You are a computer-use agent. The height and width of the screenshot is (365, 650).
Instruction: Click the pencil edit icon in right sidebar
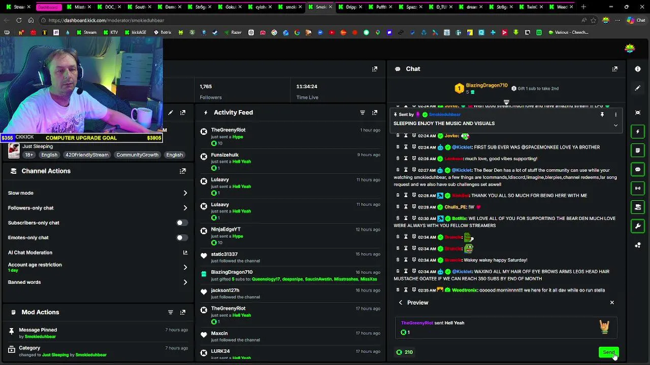point(638,88)
